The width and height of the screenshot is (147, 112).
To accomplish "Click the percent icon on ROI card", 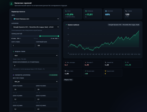I will 126,62.
